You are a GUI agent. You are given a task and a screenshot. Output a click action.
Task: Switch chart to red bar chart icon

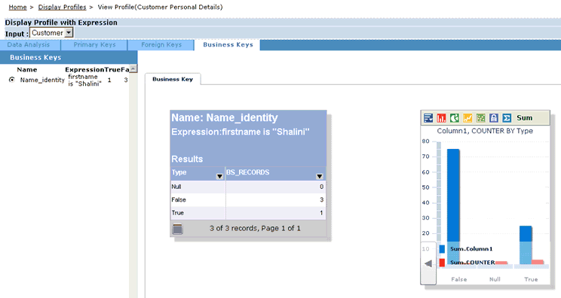point(442,118)
